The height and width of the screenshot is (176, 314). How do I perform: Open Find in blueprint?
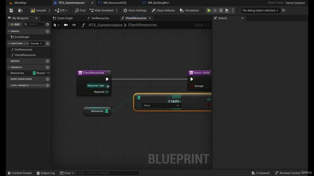click(80, 10)
